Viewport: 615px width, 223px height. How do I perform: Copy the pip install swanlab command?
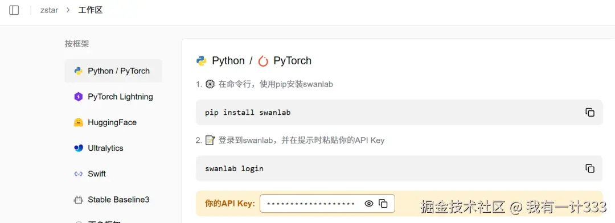click(x=590, y=113)
